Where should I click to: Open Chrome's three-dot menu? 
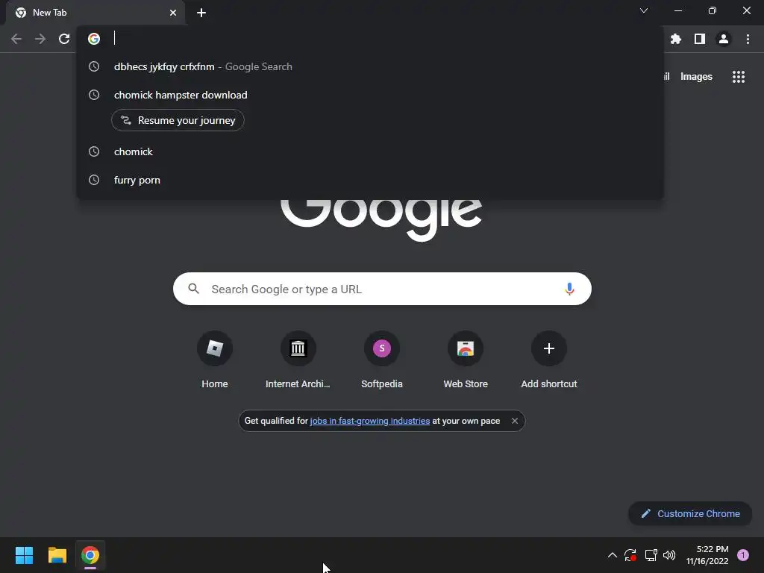point(748,39)
